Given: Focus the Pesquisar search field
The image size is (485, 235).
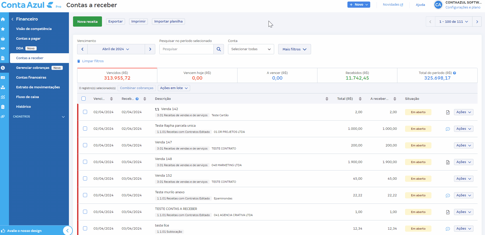Looking at the screenshot, I should [186, 49].
